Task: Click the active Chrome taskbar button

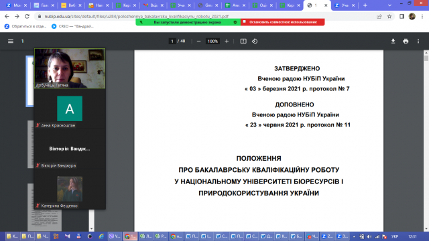Action: click(130, 236)
